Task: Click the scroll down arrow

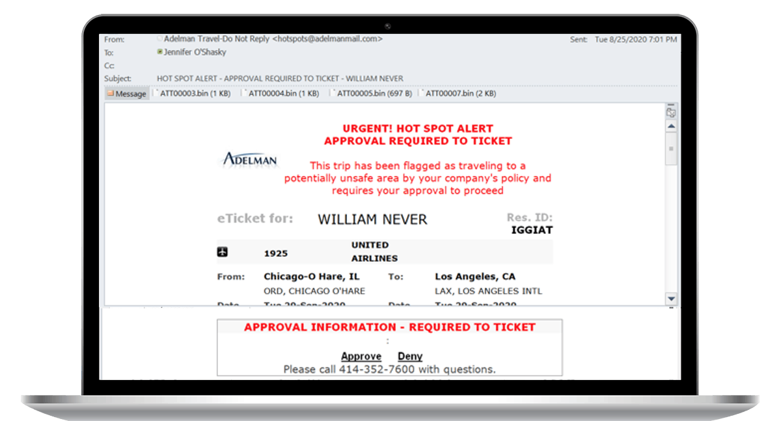Action: coord(671,298)
